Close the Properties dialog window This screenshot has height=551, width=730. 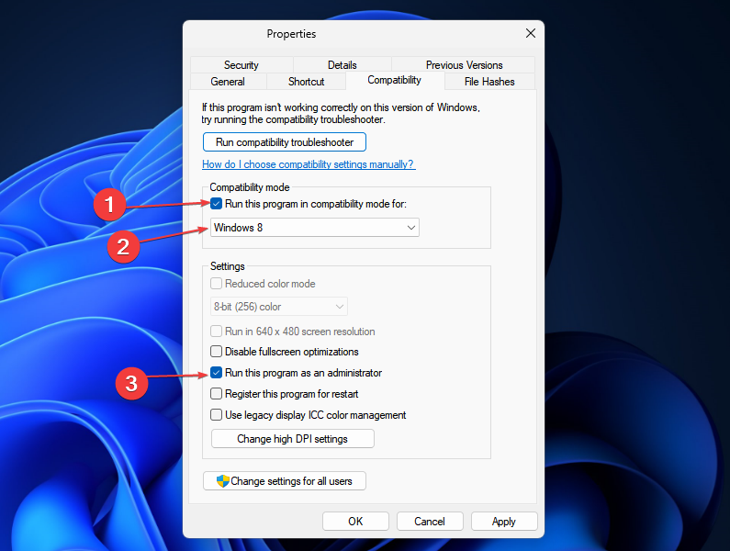530,34
